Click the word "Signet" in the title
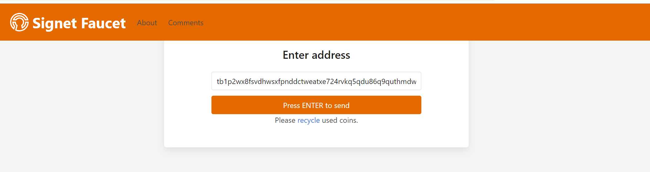Image resolution: width=650 pixels, height=172 pixels. pos(54,23)
